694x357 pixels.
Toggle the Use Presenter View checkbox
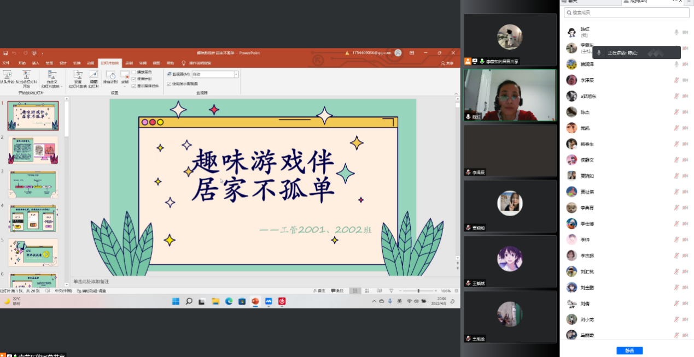[x=169, y=84]
